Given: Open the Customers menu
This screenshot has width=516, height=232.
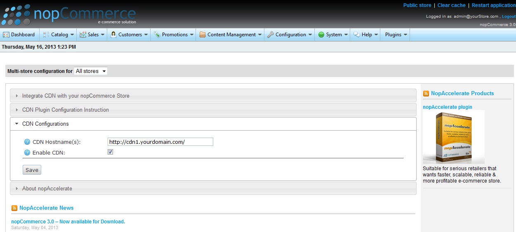Looking at the screenshot, I should pyautogui.click(x=130, y=35).
